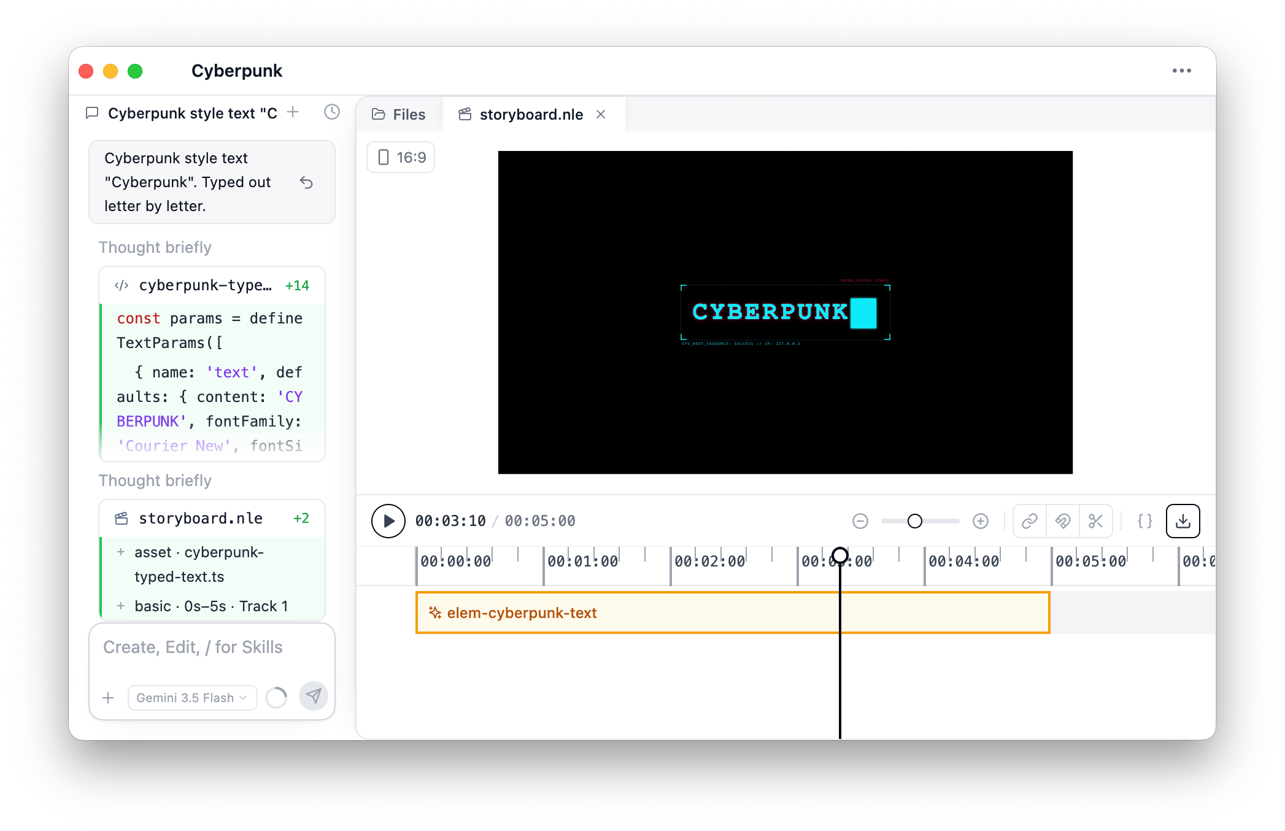This screenshot has height=831, width=1285.
Task: Expand the second Thought briefly section
Action: pyautogui.click(x=155, y=481)
